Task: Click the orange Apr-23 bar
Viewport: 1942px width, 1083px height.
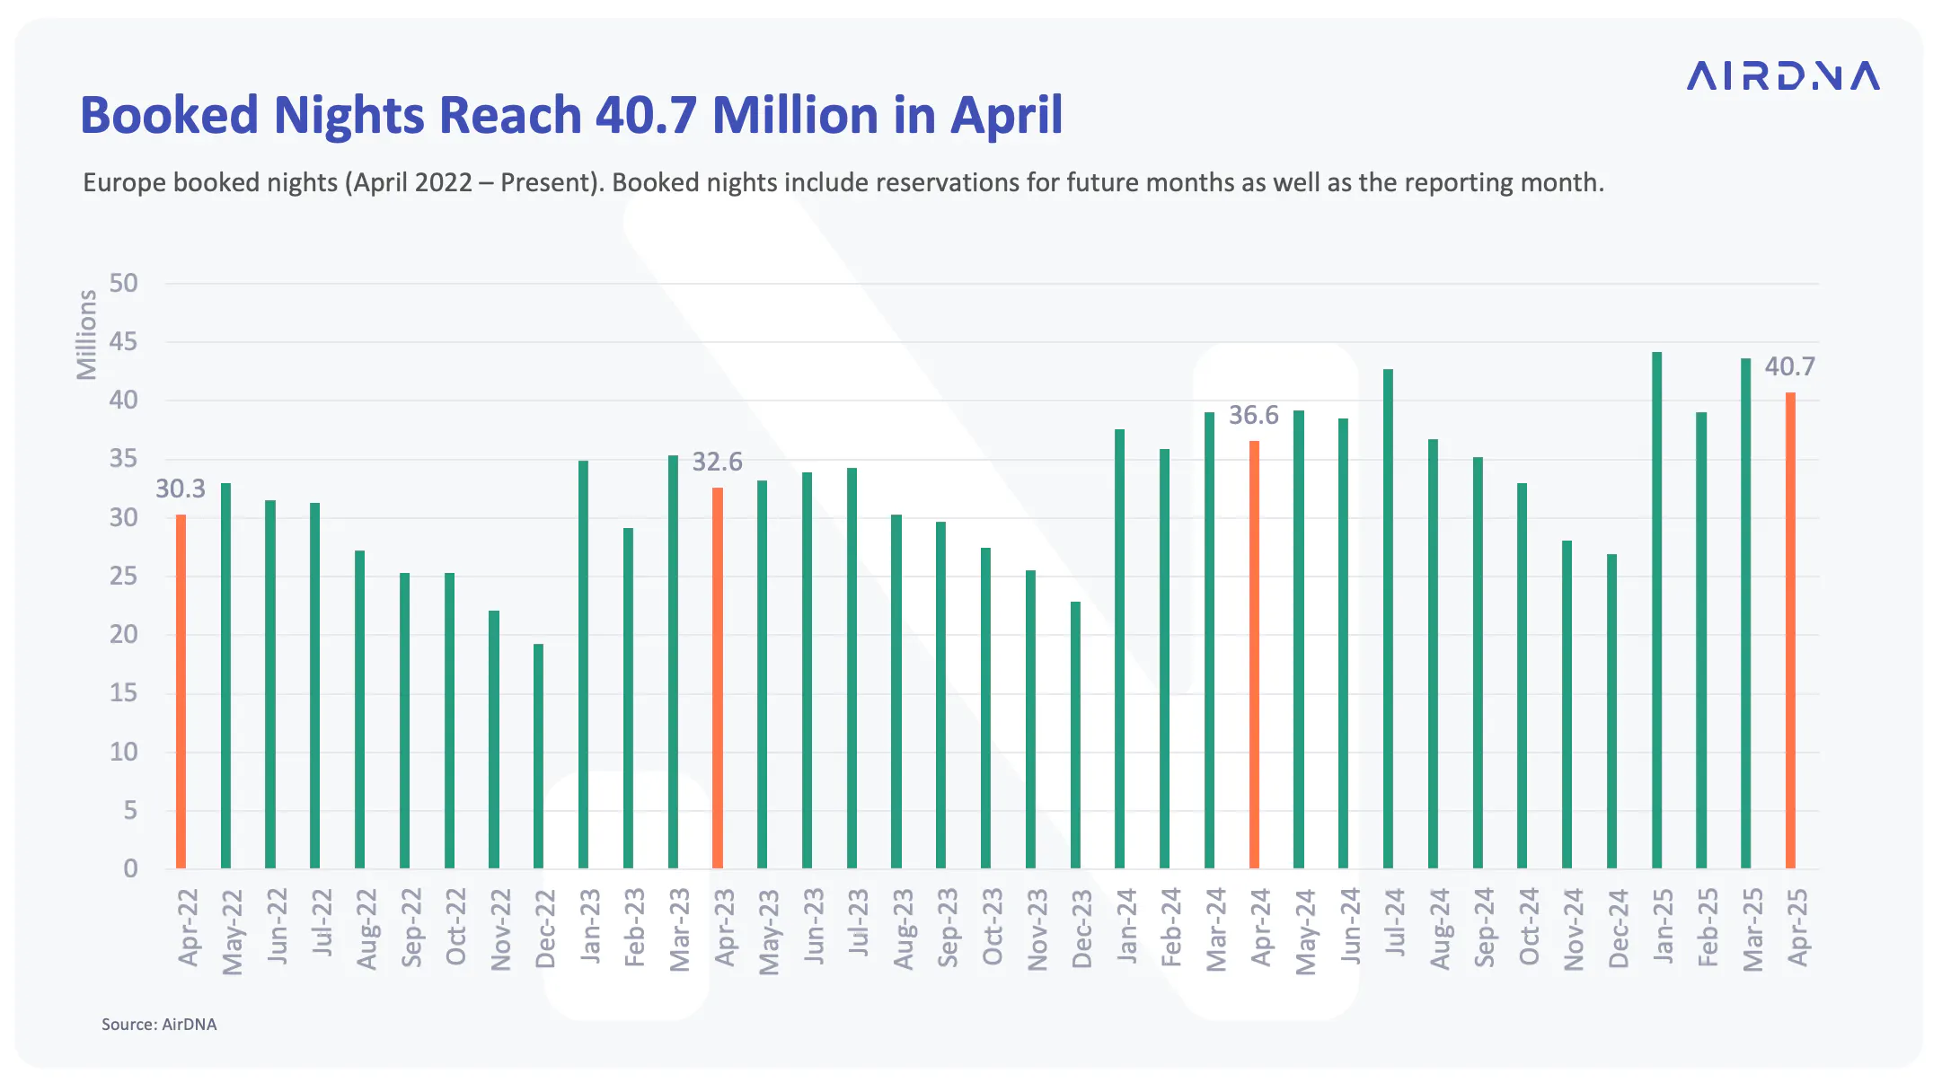Action: point(718,678)
